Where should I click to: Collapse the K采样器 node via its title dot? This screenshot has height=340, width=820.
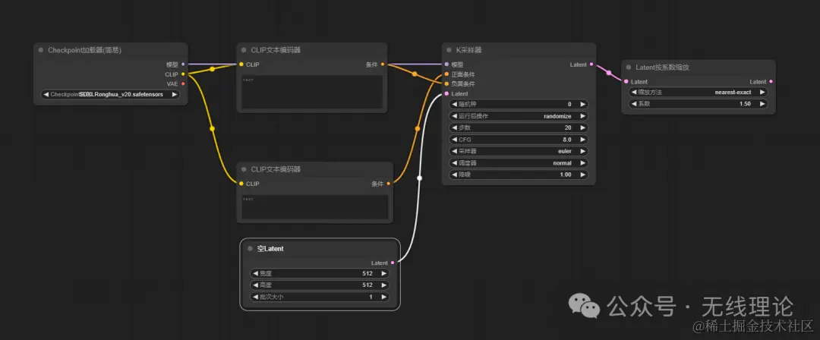(x=449, y=50)
